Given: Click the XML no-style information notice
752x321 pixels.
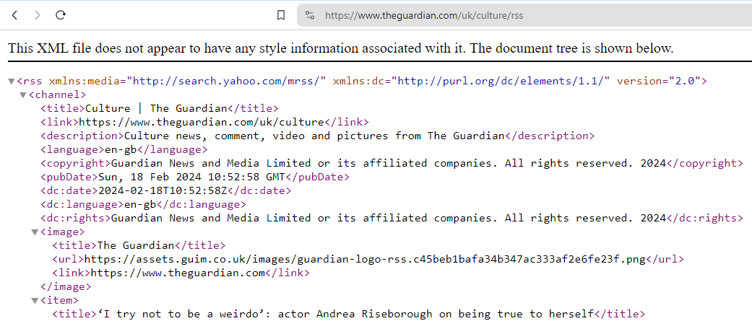Looking at the screenshot, I should point(340,49).
